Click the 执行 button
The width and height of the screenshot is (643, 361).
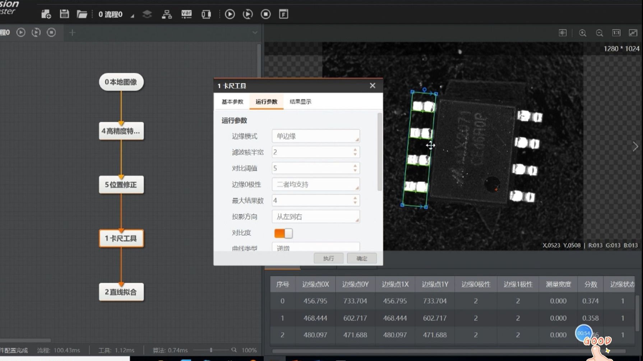pos(328,258)
